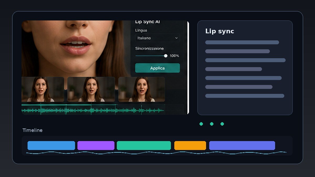
Task: Click the second green pagination dot
Action: [212, 124]
